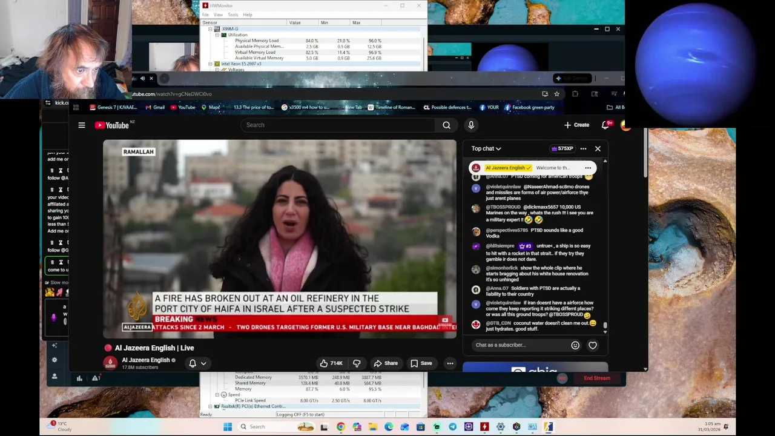Like the video with the thumbs up
Screen dimensions: 775x436
331,363
